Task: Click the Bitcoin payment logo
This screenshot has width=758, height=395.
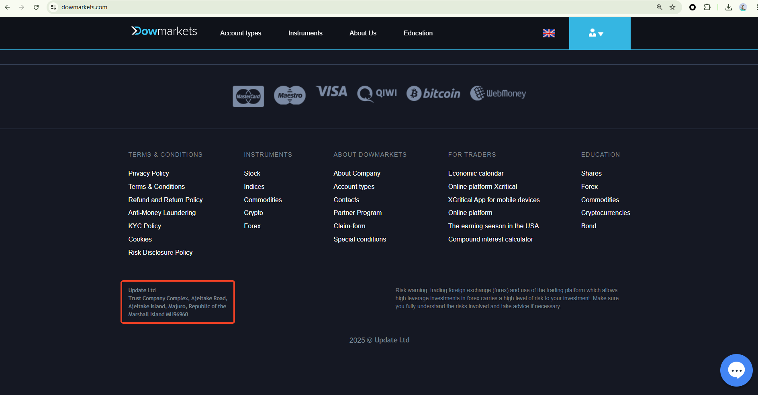Action: pyautogui.click(x=433, y=94)
